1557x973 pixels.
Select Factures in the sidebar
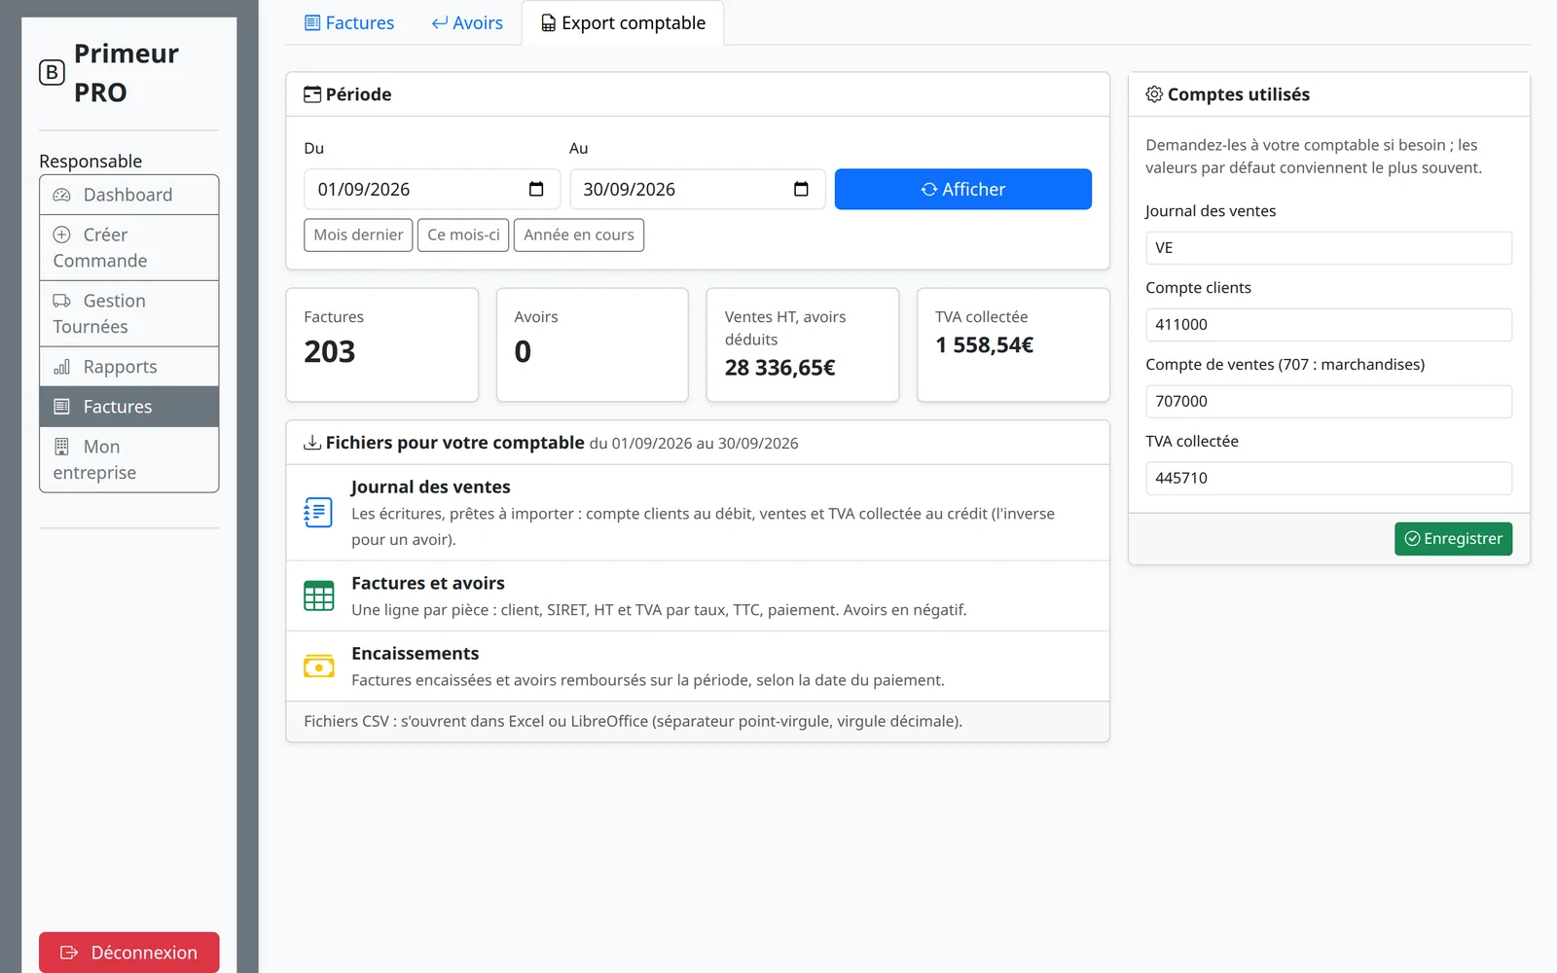coord(128,407)
